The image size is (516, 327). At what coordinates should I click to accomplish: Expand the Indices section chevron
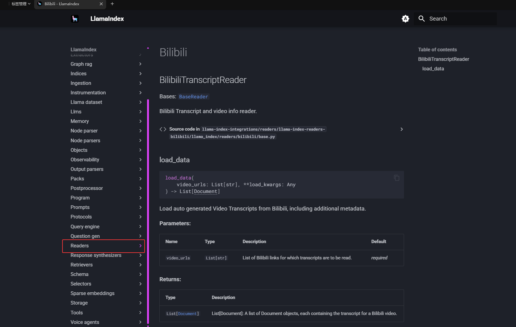coord(140,73)
